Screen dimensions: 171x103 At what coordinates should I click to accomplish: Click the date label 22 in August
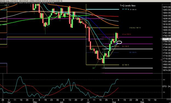click(131, 100)
